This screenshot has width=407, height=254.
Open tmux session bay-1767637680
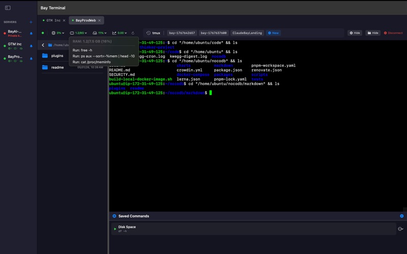(213, 33)
